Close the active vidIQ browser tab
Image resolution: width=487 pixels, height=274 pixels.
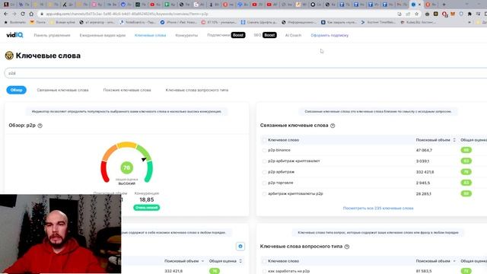(419, 5)
